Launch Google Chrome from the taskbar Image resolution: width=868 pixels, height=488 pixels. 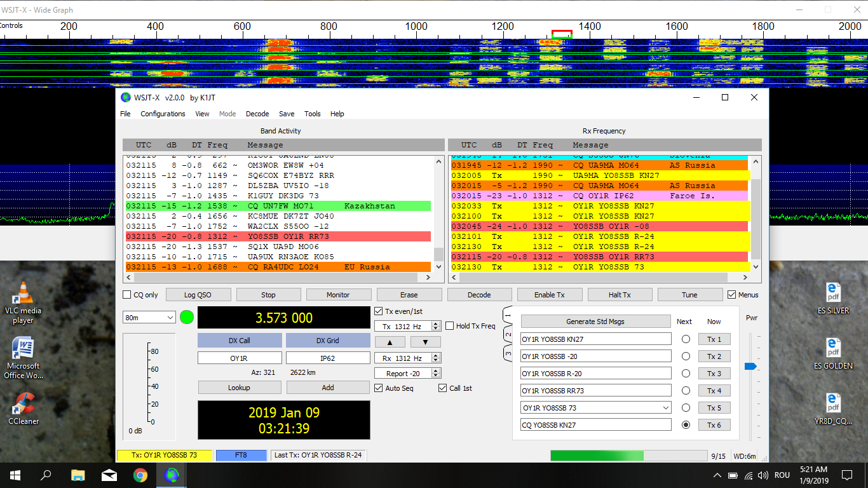(140, 475)
